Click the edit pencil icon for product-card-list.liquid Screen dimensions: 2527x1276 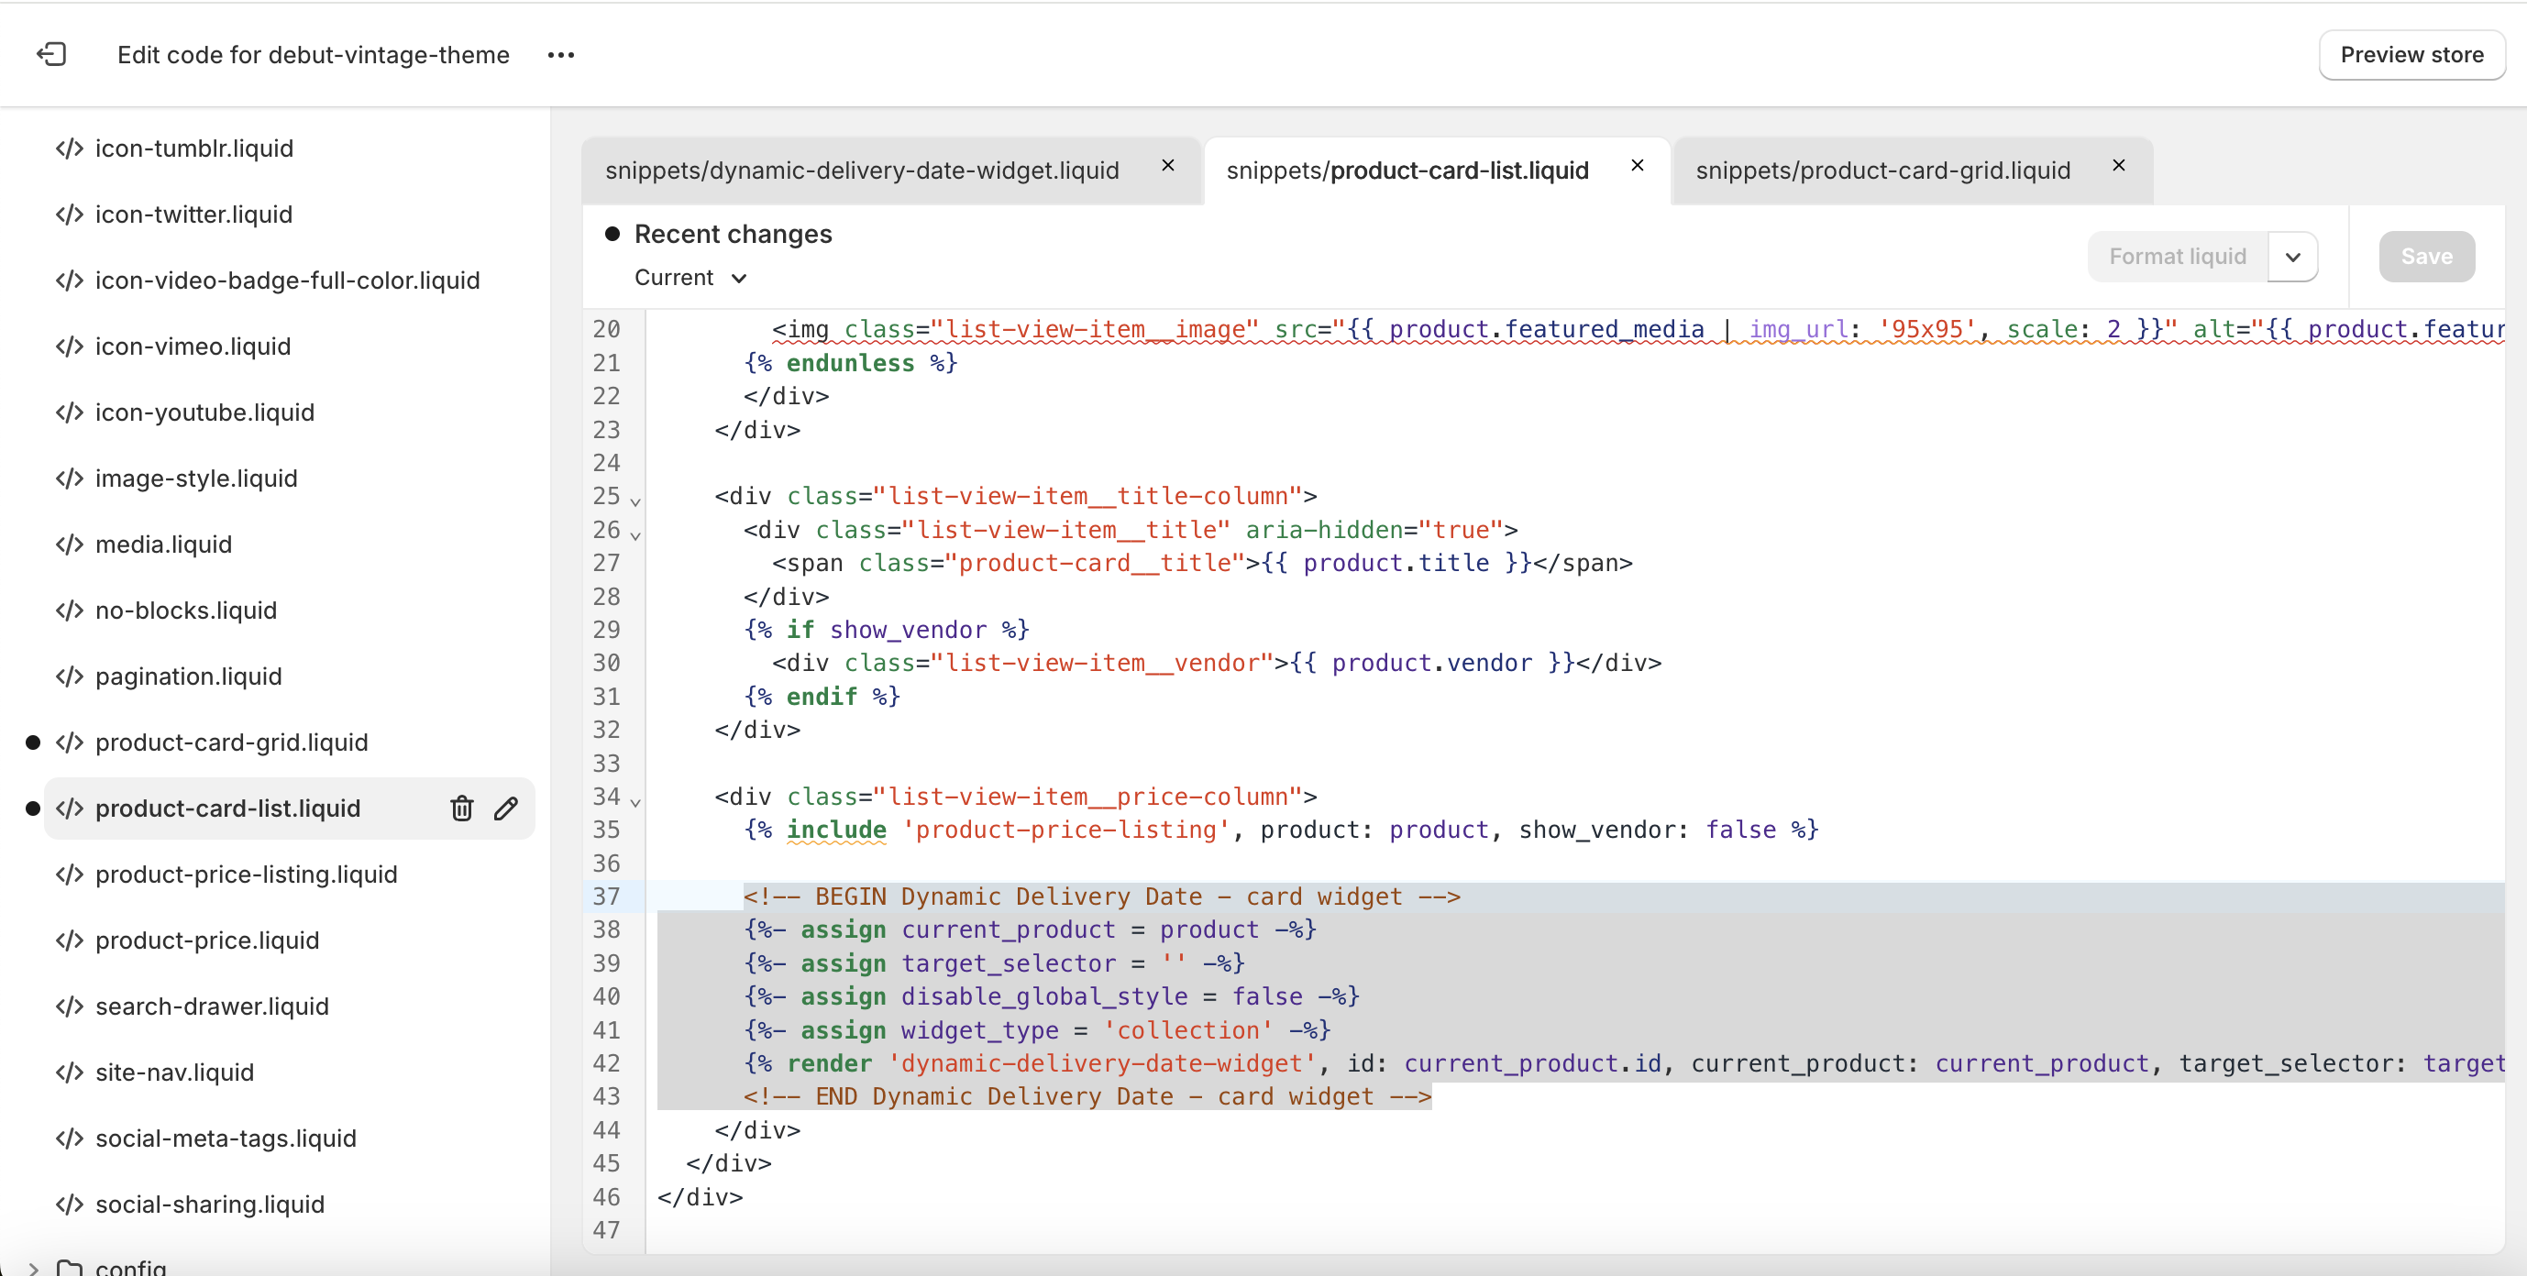(506, 808)
